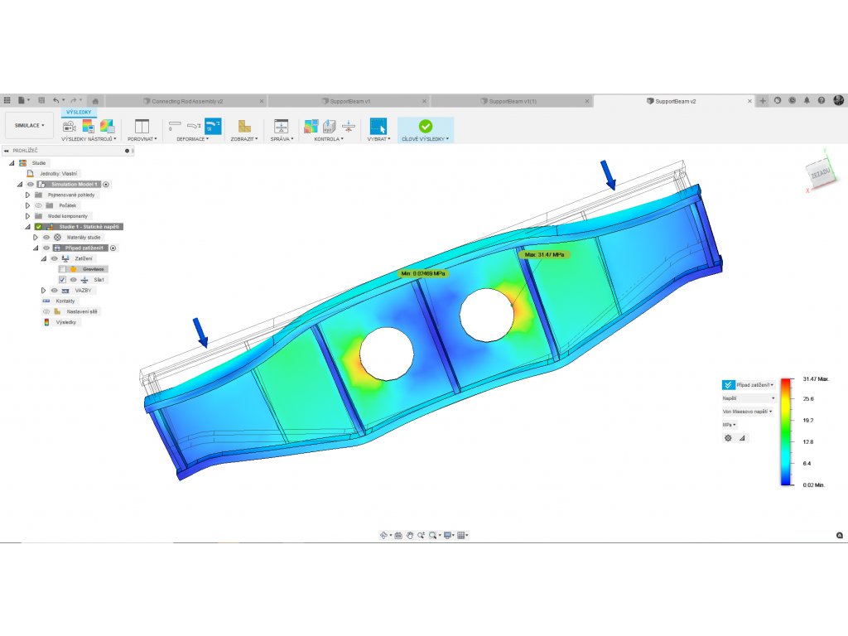The width and height of the screenshot is (848, 636).
Task: Click the surface probes colored icon in Kontrola
Action: [x=311, y=126]
